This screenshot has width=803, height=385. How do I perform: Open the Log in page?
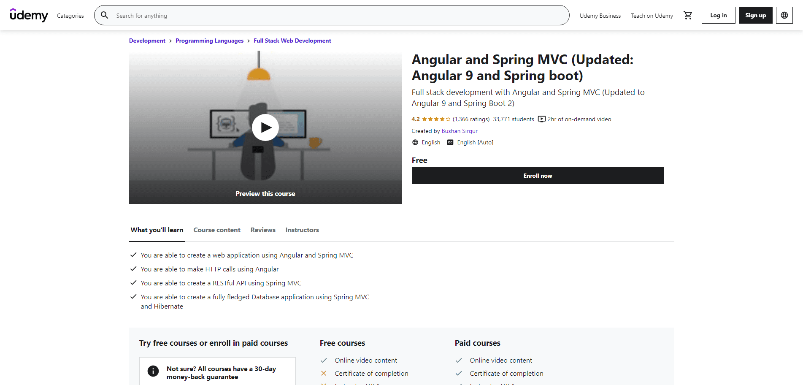point(718,15)
